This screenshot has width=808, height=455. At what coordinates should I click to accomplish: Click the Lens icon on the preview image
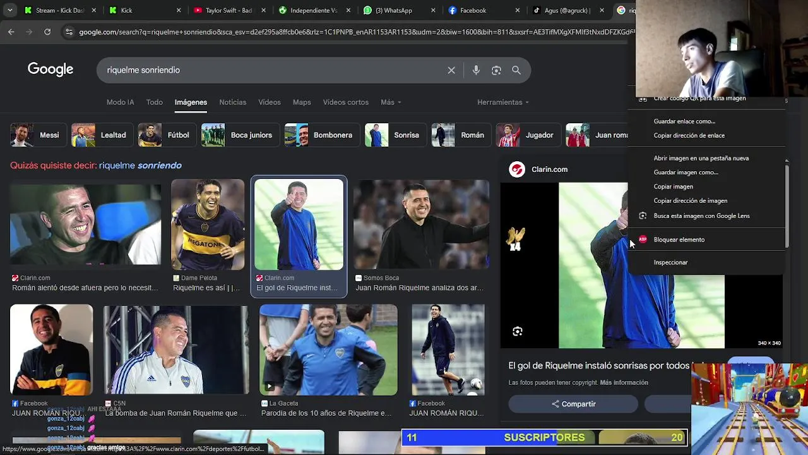pos(518,332)
